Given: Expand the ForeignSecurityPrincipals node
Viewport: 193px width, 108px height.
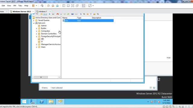Looking at the screenshot, I should pos(36,37).
